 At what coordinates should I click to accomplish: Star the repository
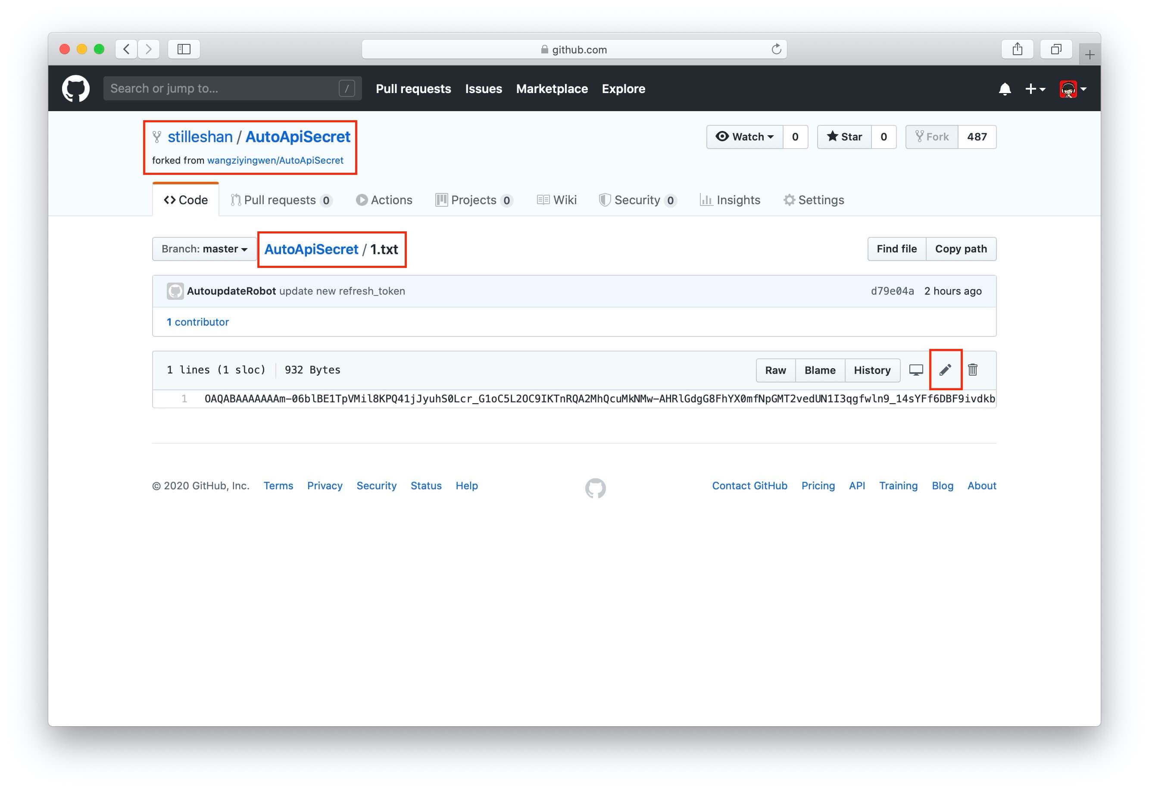click(844, 137)
